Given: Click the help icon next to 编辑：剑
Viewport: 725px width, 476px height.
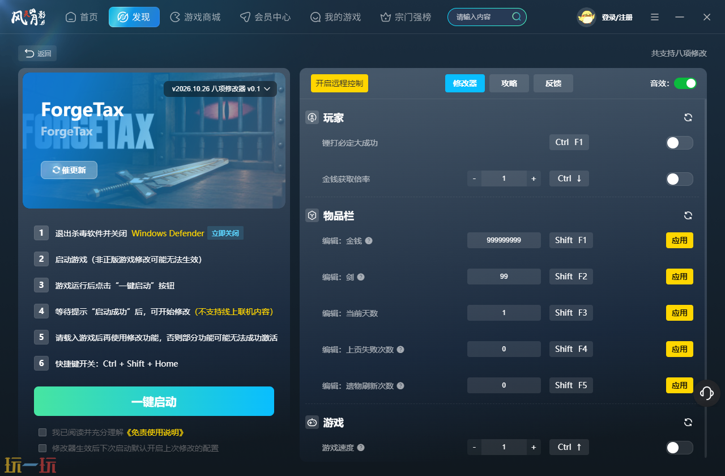Looking at the screenshot, I should pyautogui.click(x=361, y=277).
